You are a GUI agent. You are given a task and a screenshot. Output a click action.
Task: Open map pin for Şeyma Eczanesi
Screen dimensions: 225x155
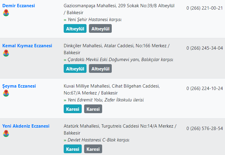[6, 93]
